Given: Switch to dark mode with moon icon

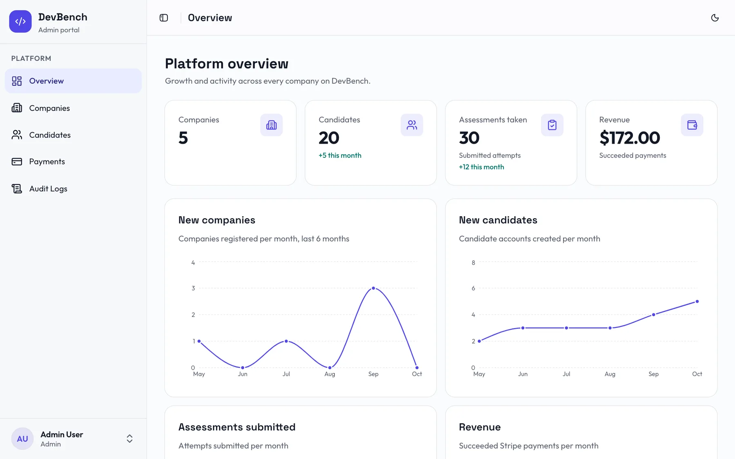Looking at the screenshot, I should click(x=715, y=18).
